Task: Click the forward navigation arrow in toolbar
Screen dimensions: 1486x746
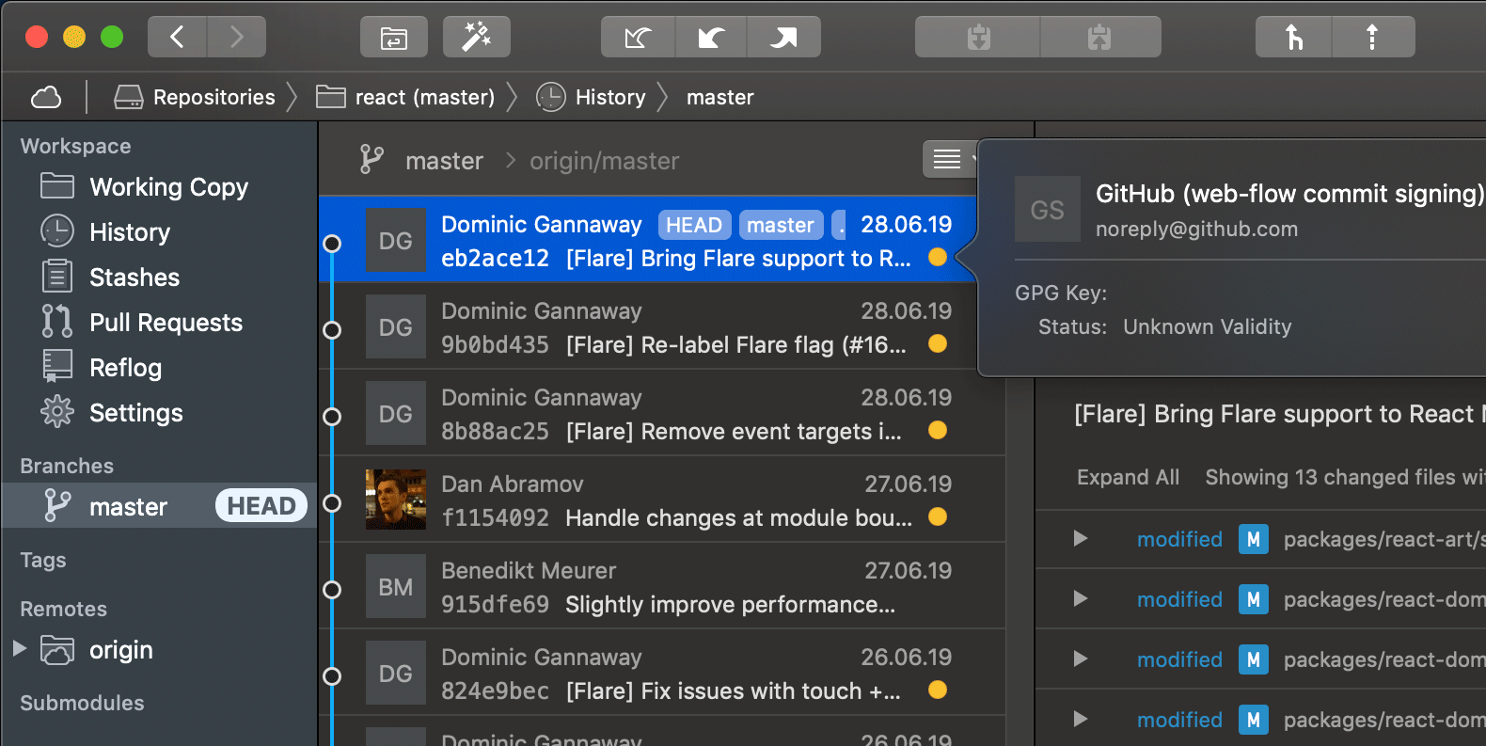Action: tap(236, 37)
